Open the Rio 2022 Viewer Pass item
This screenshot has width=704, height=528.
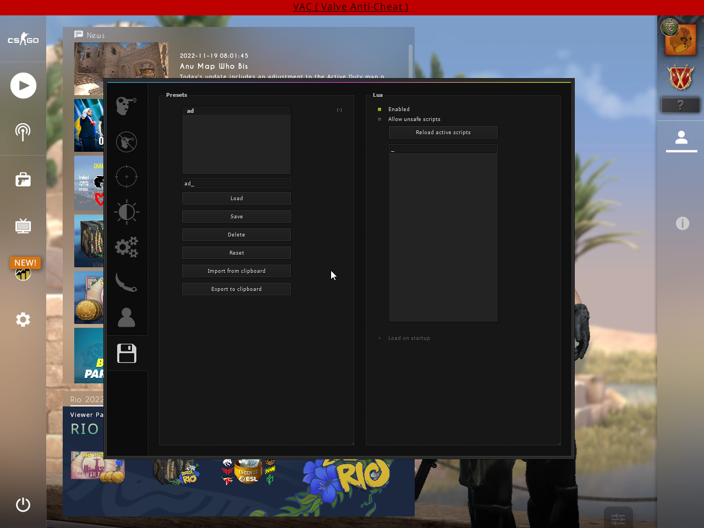[x=98, y=467]
